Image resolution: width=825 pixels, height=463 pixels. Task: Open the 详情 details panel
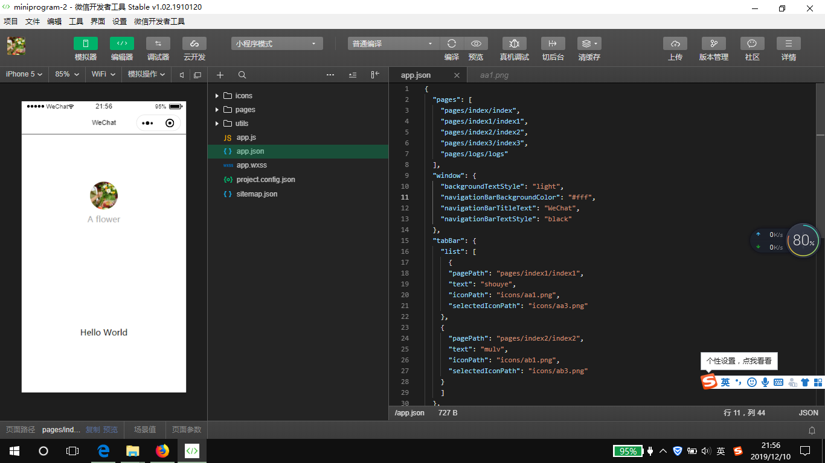point(788,43)
